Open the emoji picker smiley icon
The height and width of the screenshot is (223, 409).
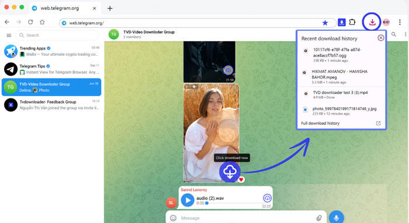(173, 218)
